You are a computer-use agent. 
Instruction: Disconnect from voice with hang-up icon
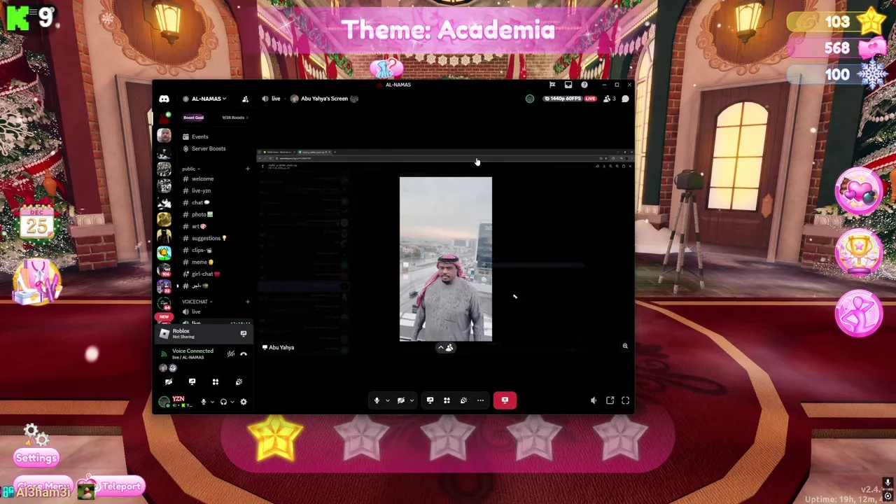click(x=244, y=354)
